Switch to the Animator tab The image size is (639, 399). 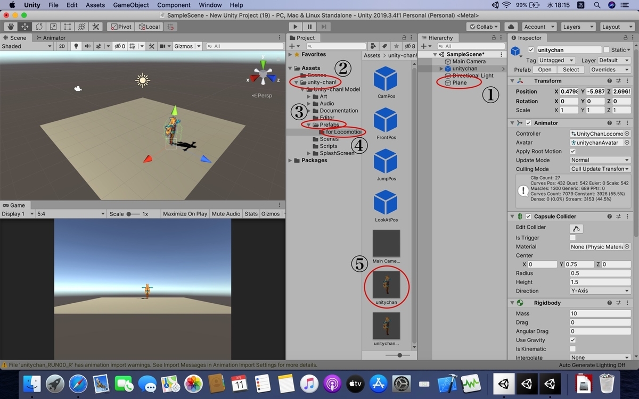point(51,38)
